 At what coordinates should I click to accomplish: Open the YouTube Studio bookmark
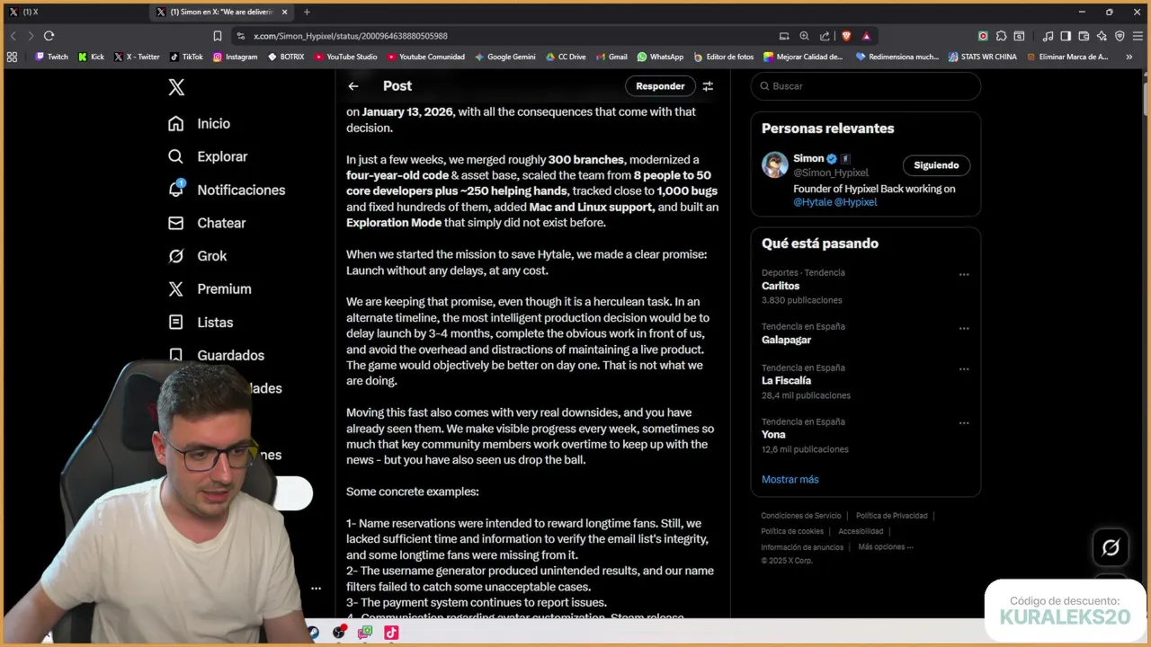point(346,57)
